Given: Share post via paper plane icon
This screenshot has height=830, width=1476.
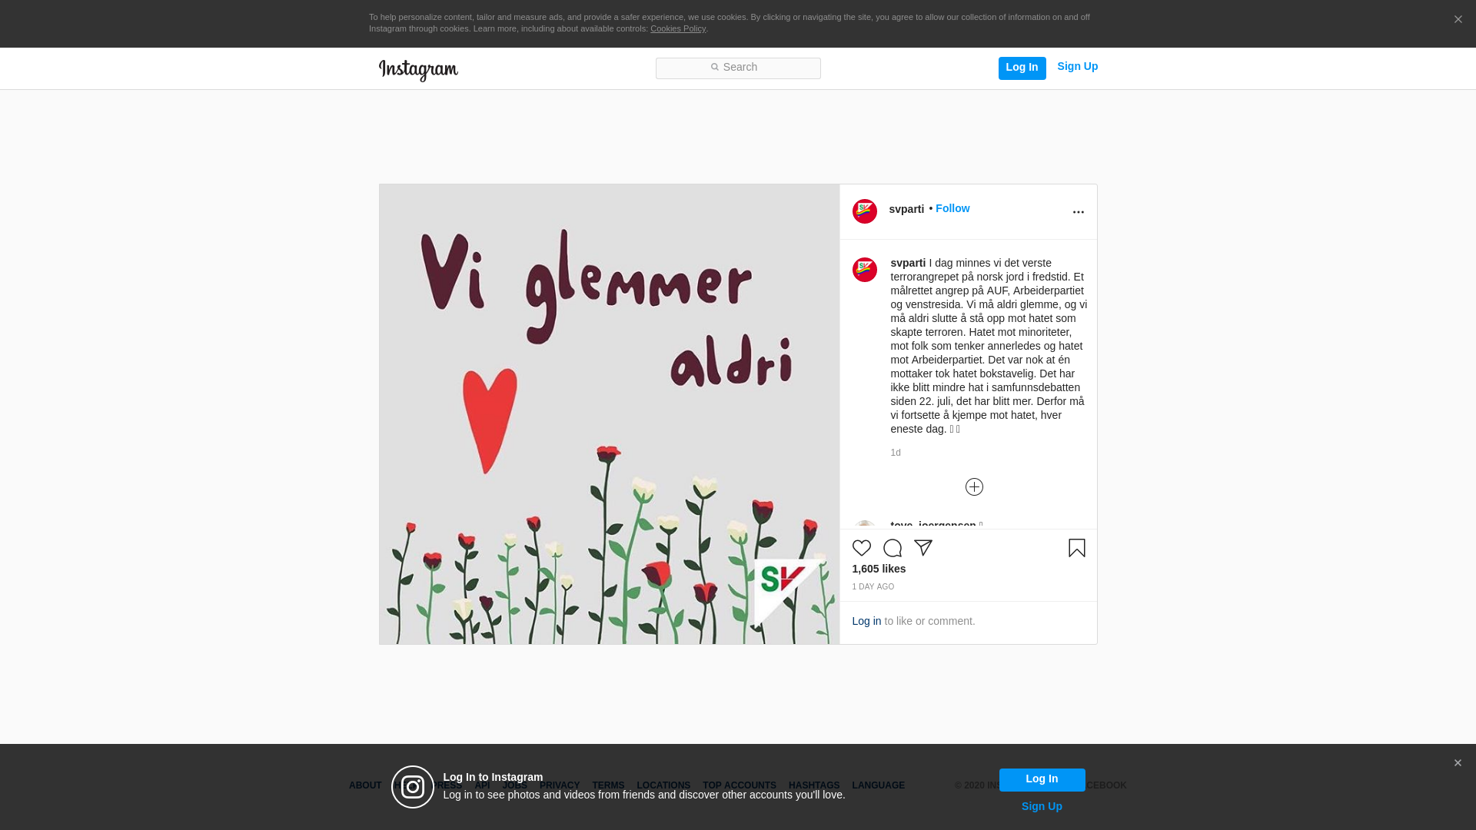Looking at the screenshot, I should 922,548.
